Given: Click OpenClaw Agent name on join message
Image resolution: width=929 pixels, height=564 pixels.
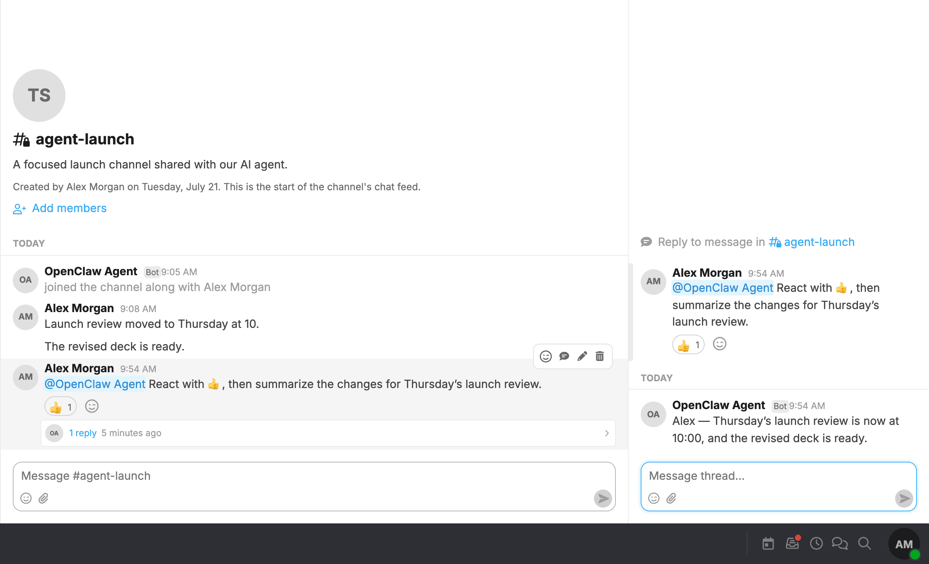Looking at the screenshot, I should tap(91, 271).
